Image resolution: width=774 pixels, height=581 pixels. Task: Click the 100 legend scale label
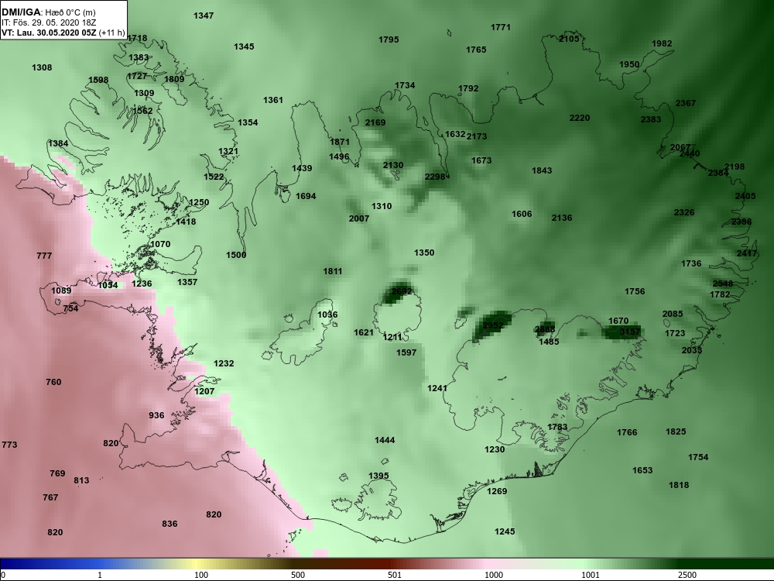201,576
